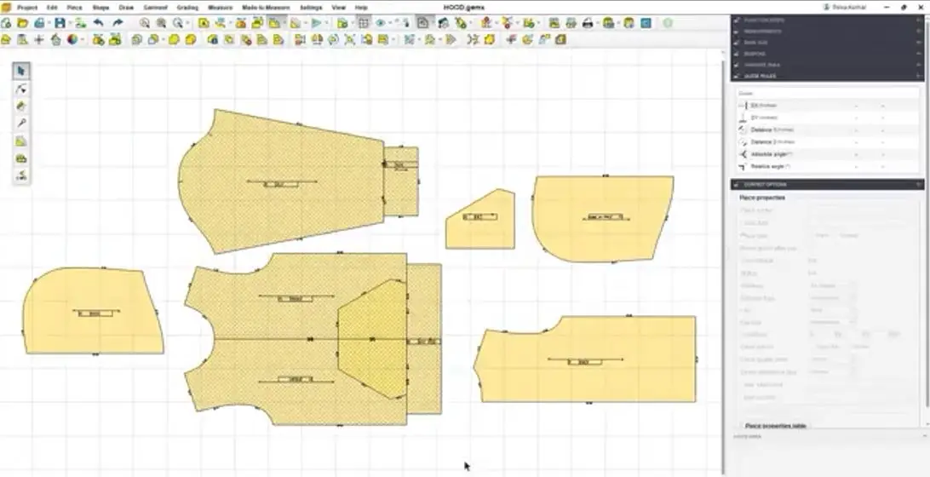The height and width of the screenshot is (477, 930).
Task: Select the magnifier tool in left palette
Action: [x=21, y=124]
